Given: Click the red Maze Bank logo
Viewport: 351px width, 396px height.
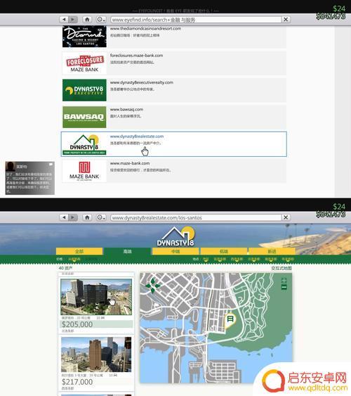Looking at the screenshot, I should click(84, 171).
